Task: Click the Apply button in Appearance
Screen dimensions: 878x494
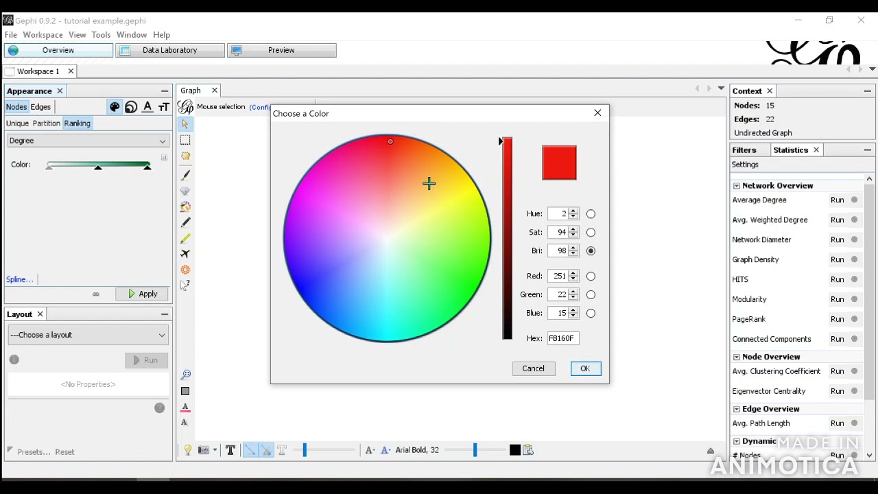Action: 142,294
